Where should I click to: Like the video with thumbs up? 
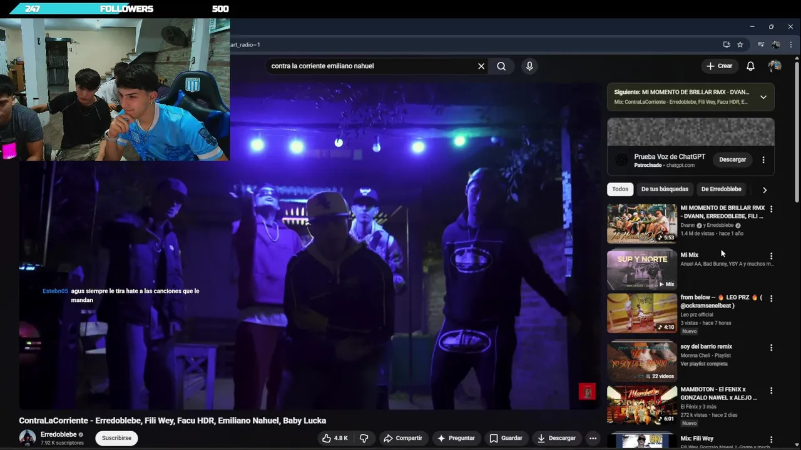click(x=335, y=438)
